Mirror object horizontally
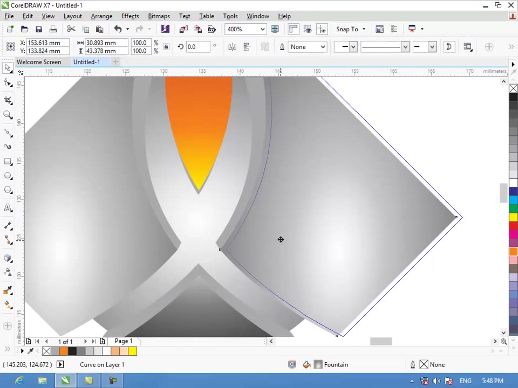The width and height of the screenshot is (518, 388). pyautogui.click(x=232, y=47)
